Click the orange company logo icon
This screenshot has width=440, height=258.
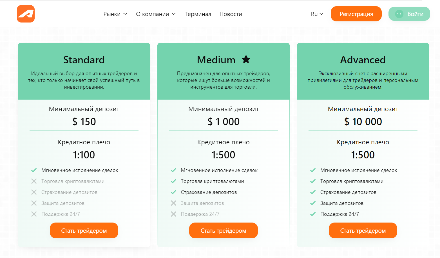(x=26, y=14)
